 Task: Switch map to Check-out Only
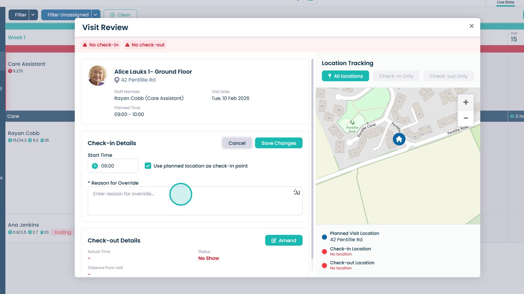point(448,76)
